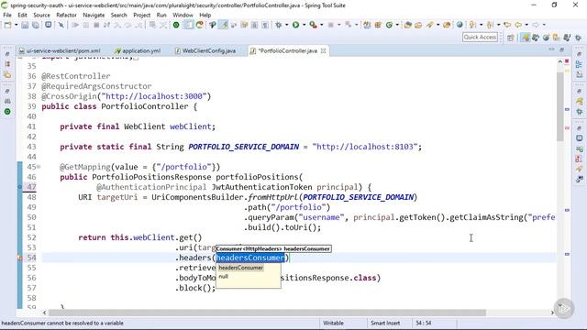Choose null from the proposal popup
The image size is (587, 330).
(x=224, y=277)
